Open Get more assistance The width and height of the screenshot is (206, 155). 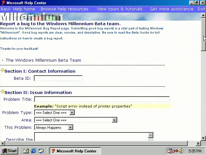172,9
